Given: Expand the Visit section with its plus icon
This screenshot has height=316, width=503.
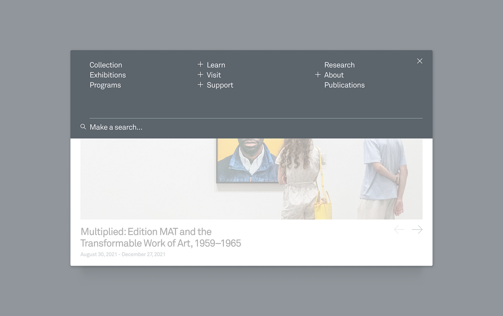Looking at the screenshot, I should [200, 75].
